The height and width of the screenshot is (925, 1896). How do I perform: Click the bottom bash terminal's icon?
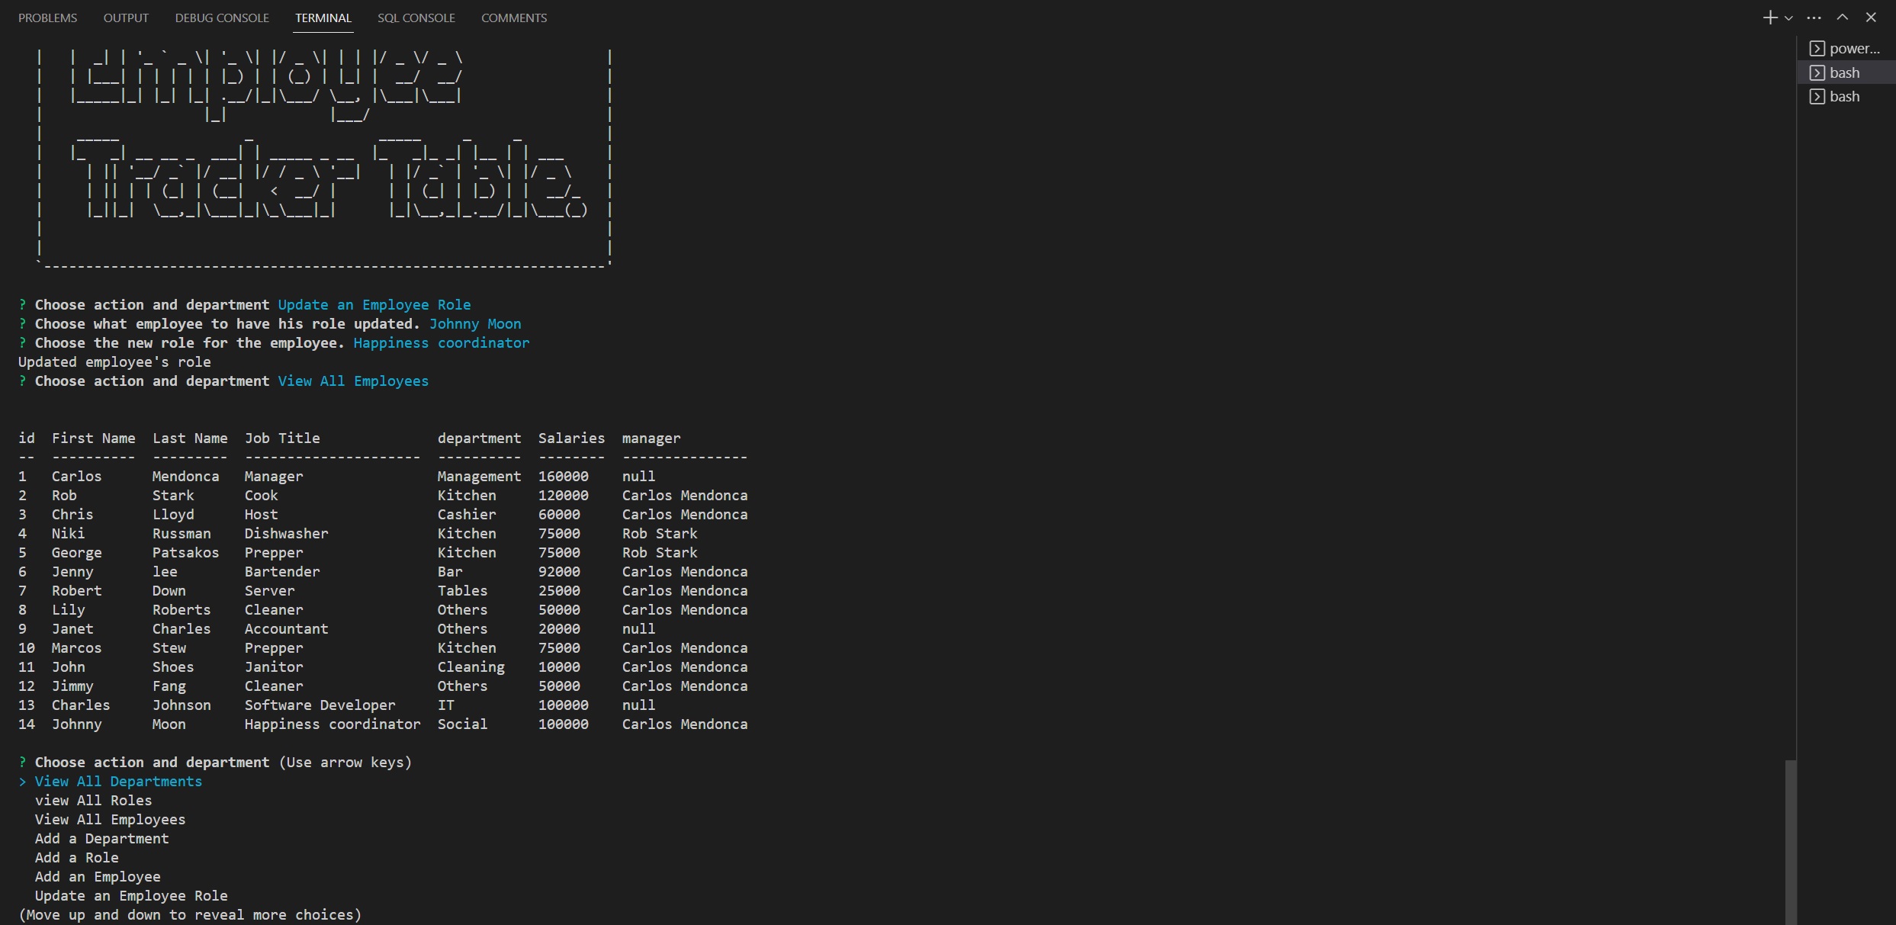[x=1817, y=96]
